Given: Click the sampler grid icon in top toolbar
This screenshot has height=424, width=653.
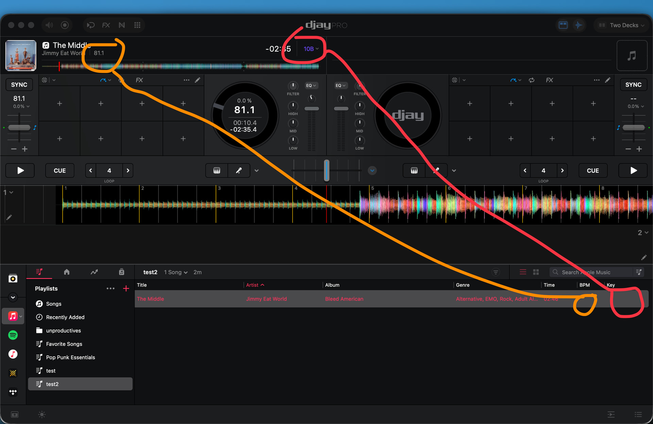Looking at the screenshot, I should (x=137, y=25).
